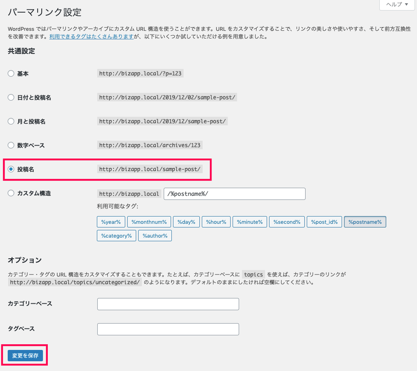This screenshot has height=371, width=417.
Task: Add the %monthnum% tag
Action: (x=149, y=222)
